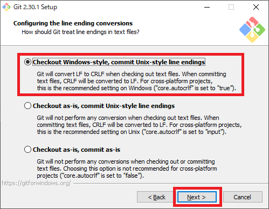Pick the Checkout as-is, commit as-is radio button
This screenshot has height=209, width=269.
tap(27, 150)
